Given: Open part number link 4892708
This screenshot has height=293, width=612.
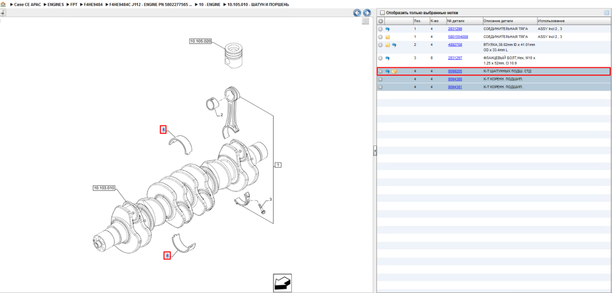Looking at the screenshot, I should coord(455,45).
